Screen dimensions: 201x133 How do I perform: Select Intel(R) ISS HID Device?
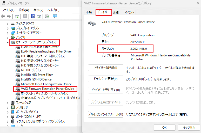click(x=36, y=79)
